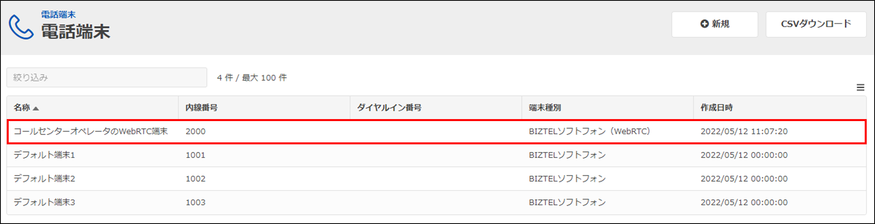Image resolution: width=875 pixels, height=224 pixels.
Task: Click the phone handset icon
Action: coord(21,27)
